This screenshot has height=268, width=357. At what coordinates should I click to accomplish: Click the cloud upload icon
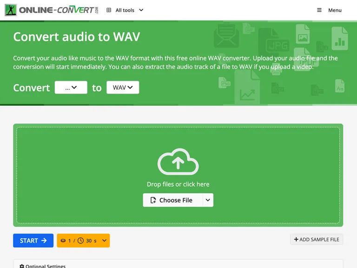178,161
